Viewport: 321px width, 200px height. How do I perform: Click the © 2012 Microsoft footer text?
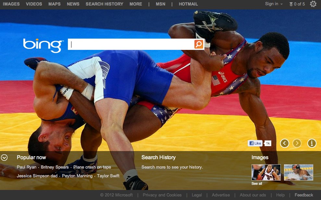[x=116, y=195]
